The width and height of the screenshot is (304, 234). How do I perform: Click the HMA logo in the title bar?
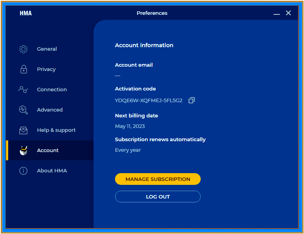[26, 13]
